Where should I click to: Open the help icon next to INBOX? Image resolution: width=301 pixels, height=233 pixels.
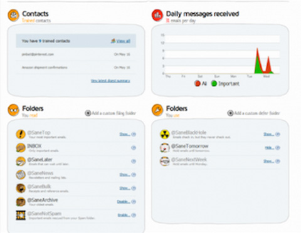click(x=134, y=148)
